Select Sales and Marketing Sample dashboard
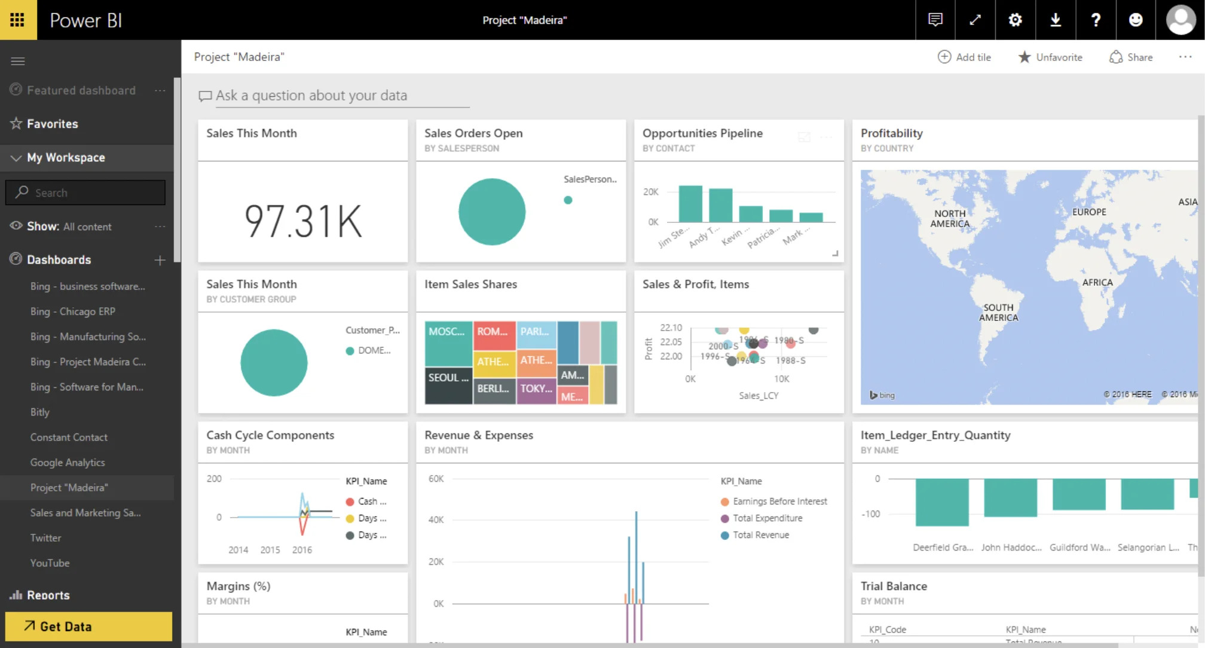 (x=85, y=512)
